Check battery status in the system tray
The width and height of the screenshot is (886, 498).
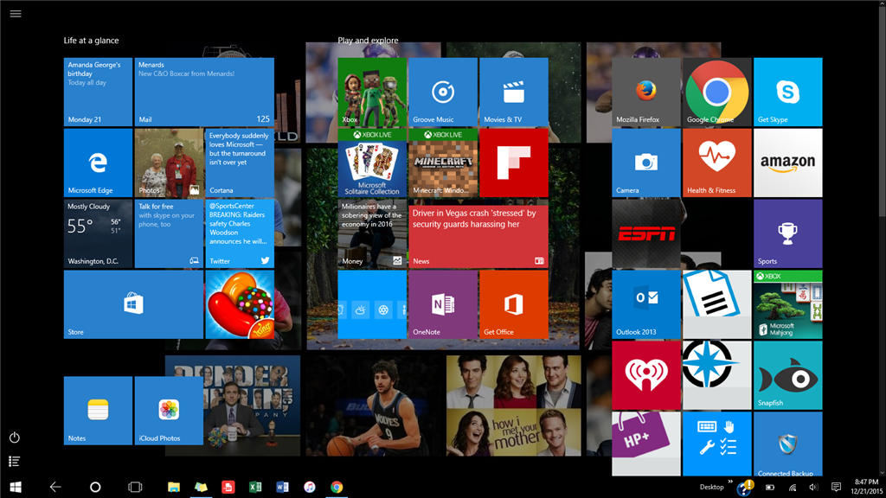click(769, 488)
